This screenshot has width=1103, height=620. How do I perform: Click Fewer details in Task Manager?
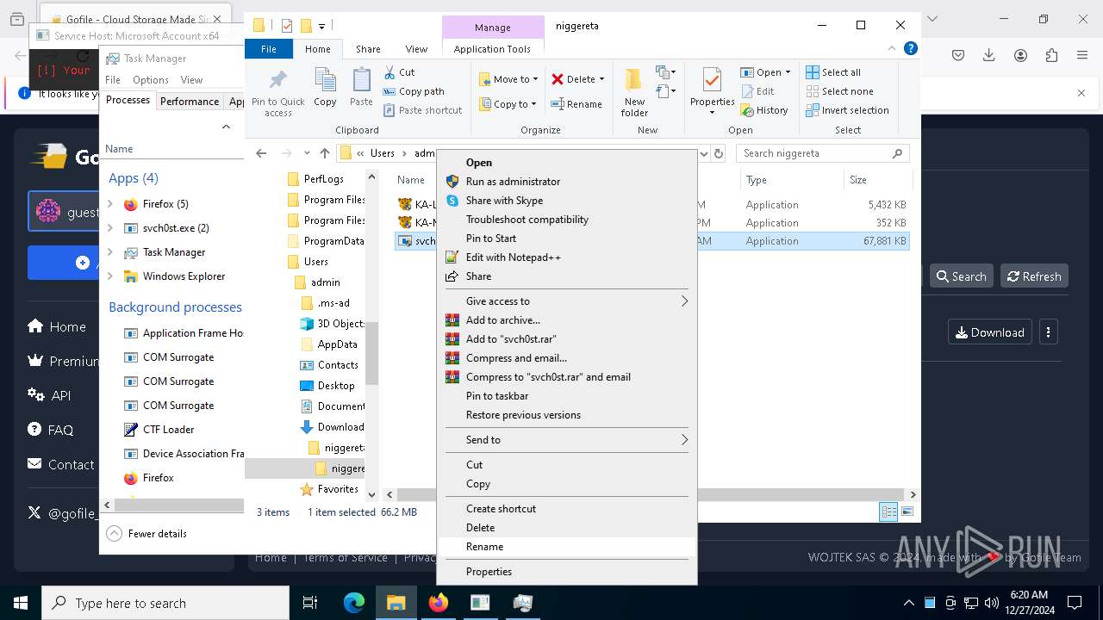(147, 534)
